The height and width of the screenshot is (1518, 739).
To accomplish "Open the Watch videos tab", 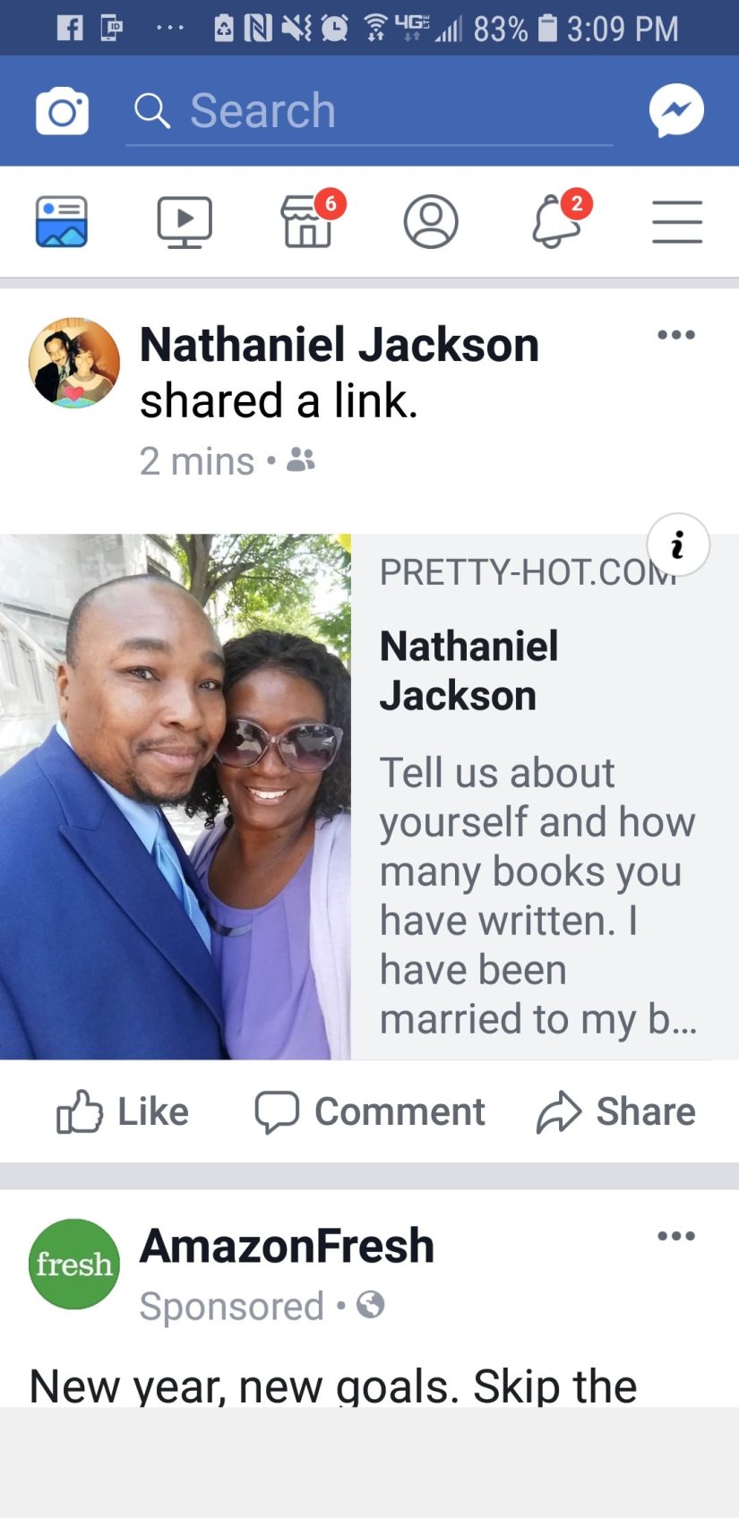I will [x=185, y=222].
